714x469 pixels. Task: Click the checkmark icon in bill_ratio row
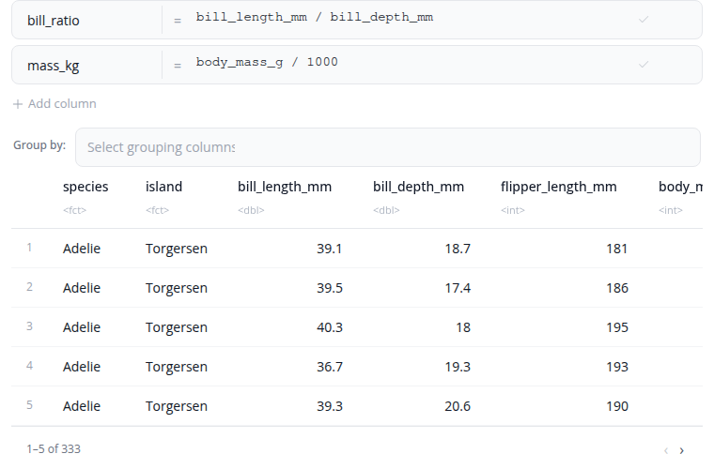coord(643,20)
